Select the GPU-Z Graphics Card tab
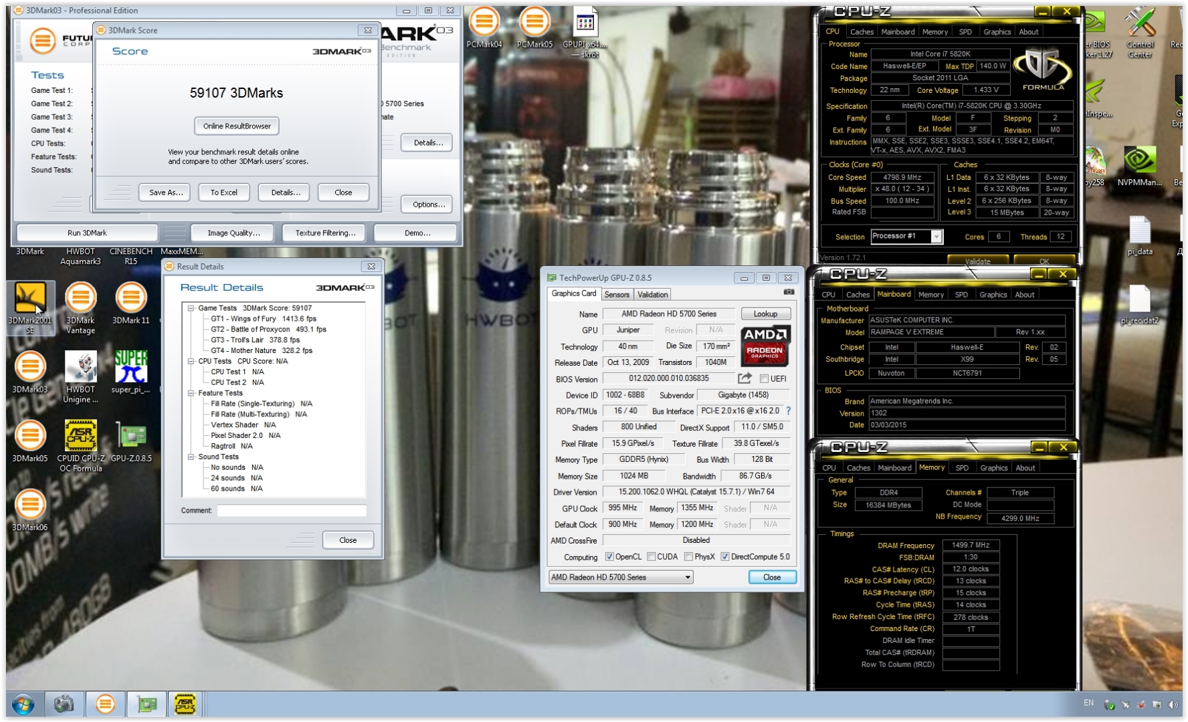The height and width of the screenshot is (722, 1188). (x=574, y=293)
